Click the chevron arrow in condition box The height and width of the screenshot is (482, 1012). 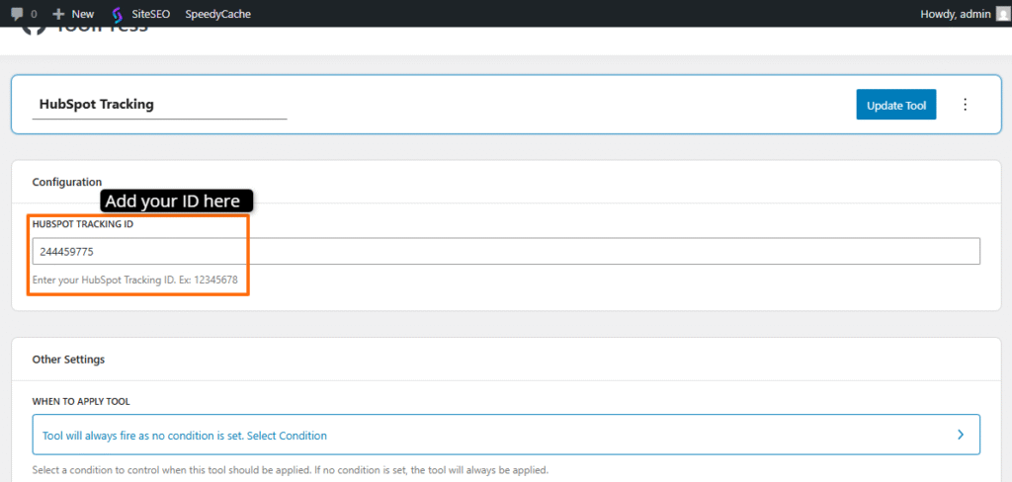(961, 435)
